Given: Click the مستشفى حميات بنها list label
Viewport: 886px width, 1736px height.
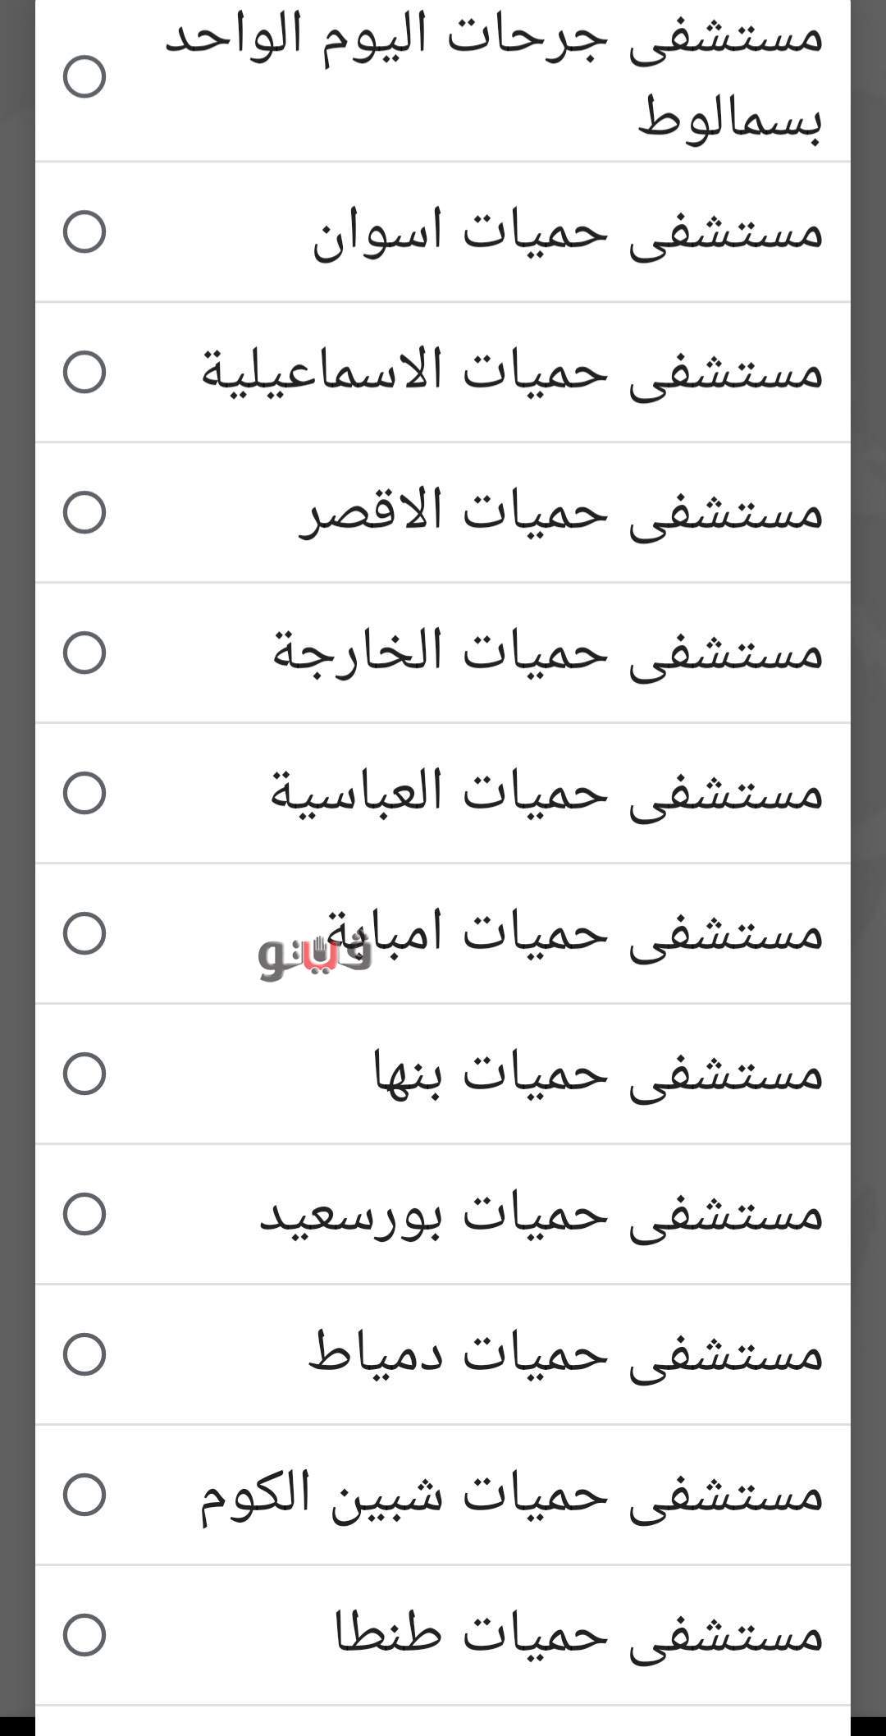Looking at the screenshot, I should pos(598,1073).
